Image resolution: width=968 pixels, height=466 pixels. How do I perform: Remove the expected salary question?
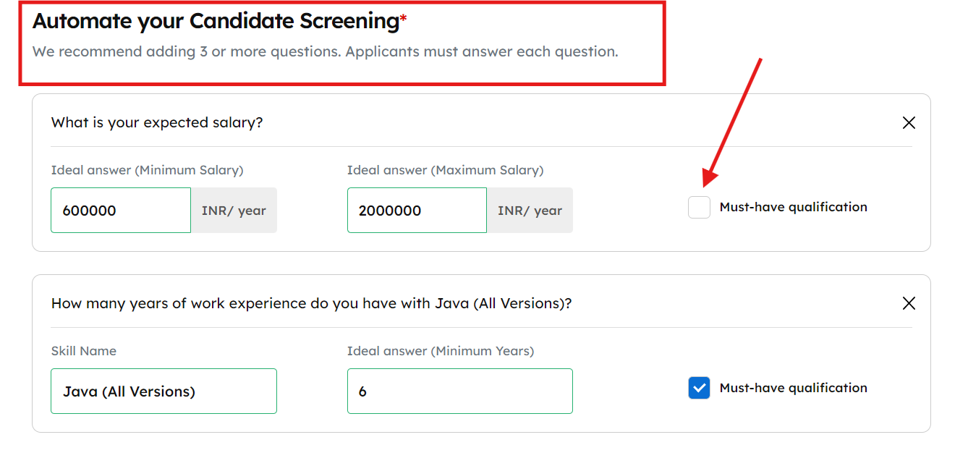[x=909, y=123]
